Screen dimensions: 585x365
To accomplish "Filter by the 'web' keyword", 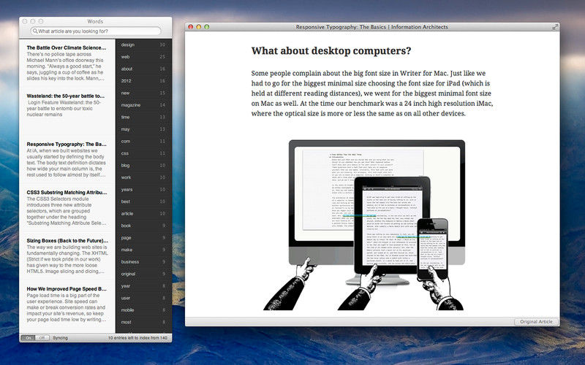I will 143,57.
